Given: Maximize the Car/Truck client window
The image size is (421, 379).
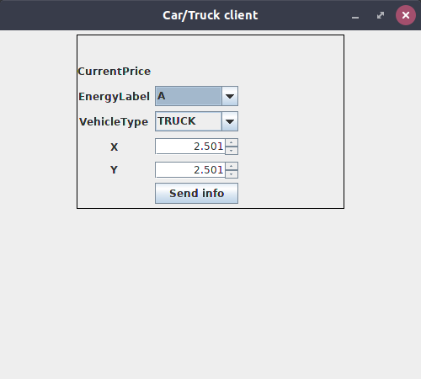Looking at the screenshot, I should pos(381,15).
